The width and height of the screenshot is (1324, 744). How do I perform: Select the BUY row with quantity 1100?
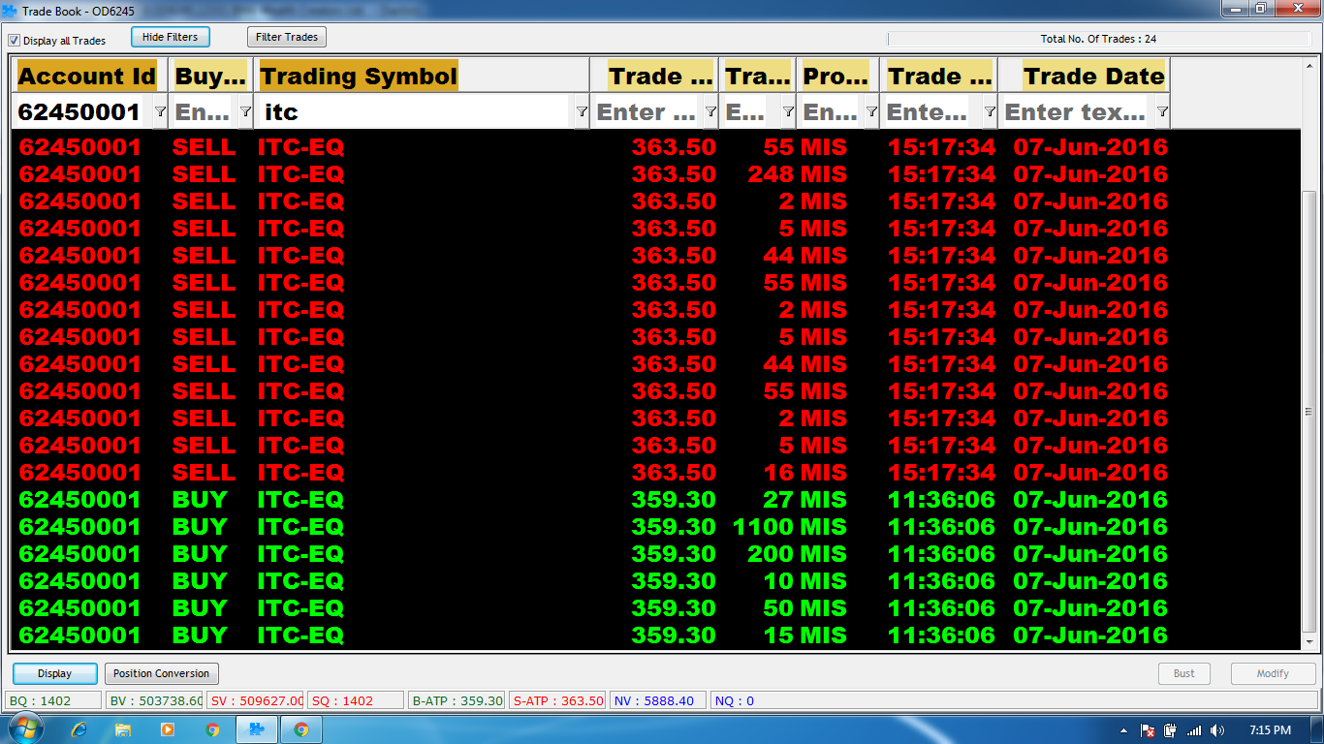pos(656,527)
